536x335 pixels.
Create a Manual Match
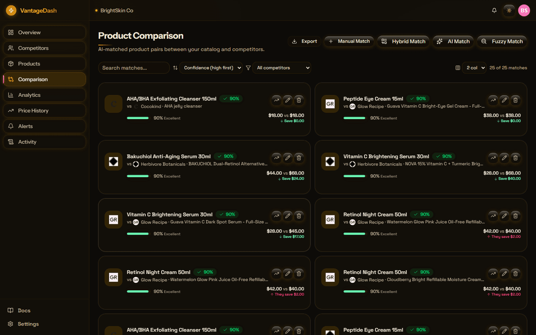(349, 42)
